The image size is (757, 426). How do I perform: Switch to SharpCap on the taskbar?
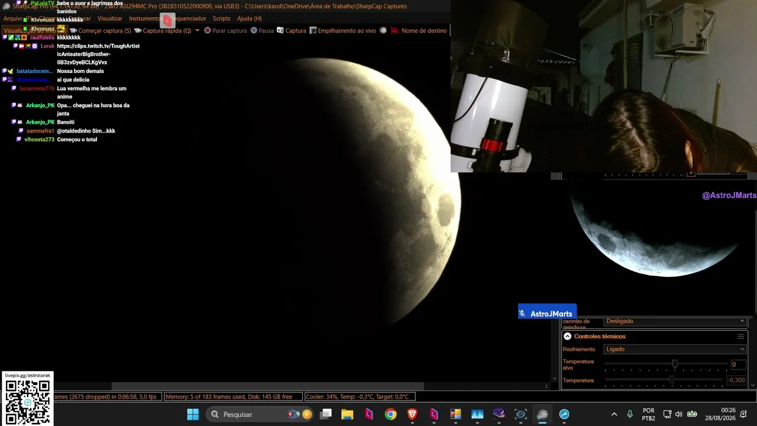pyautogui.click(x=542, y=414)
